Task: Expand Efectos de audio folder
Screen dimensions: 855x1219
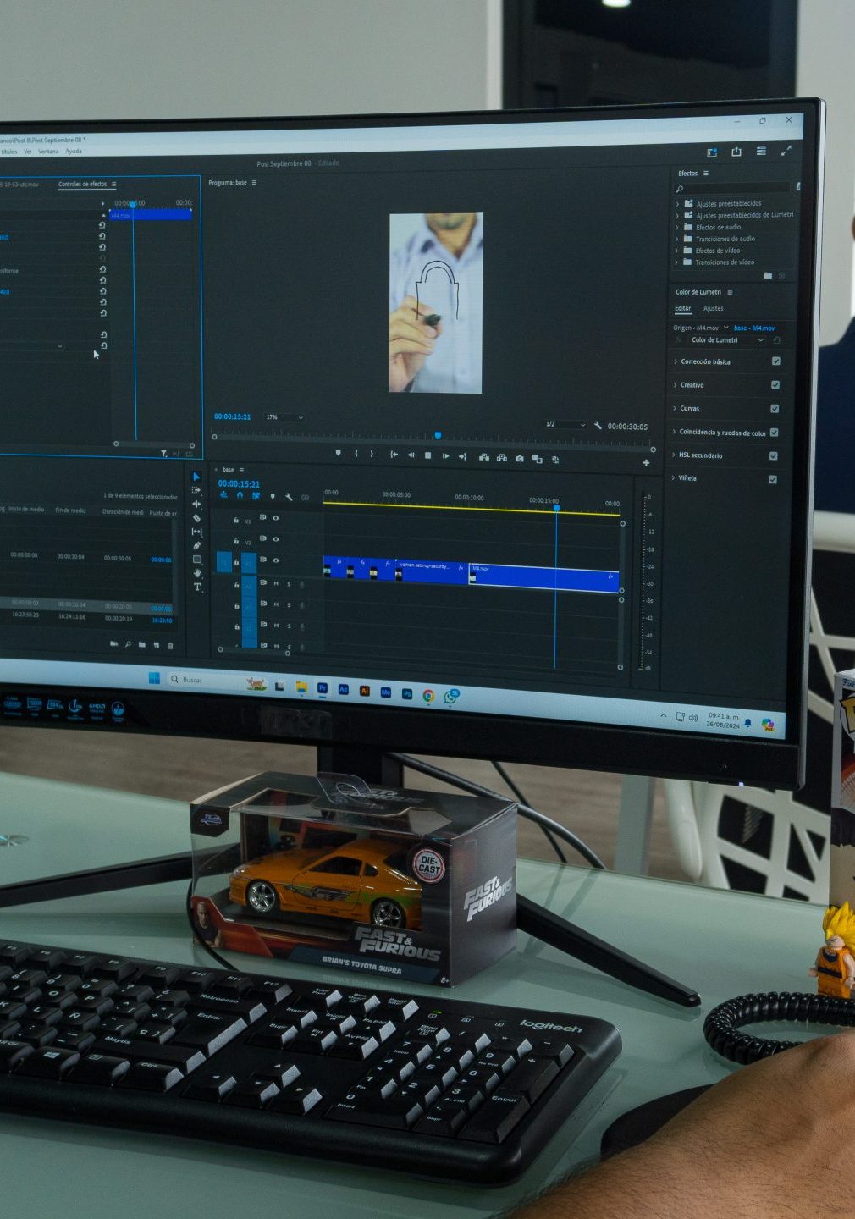Action: coord(678,228)
